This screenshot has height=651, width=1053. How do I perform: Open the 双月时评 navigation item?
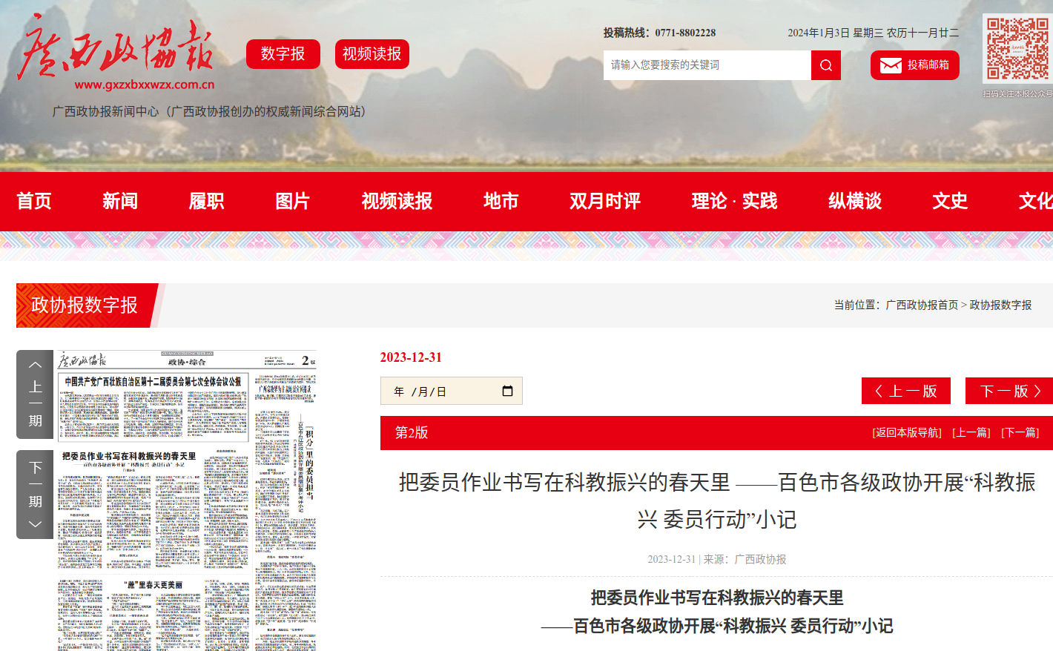coord(604,201)
